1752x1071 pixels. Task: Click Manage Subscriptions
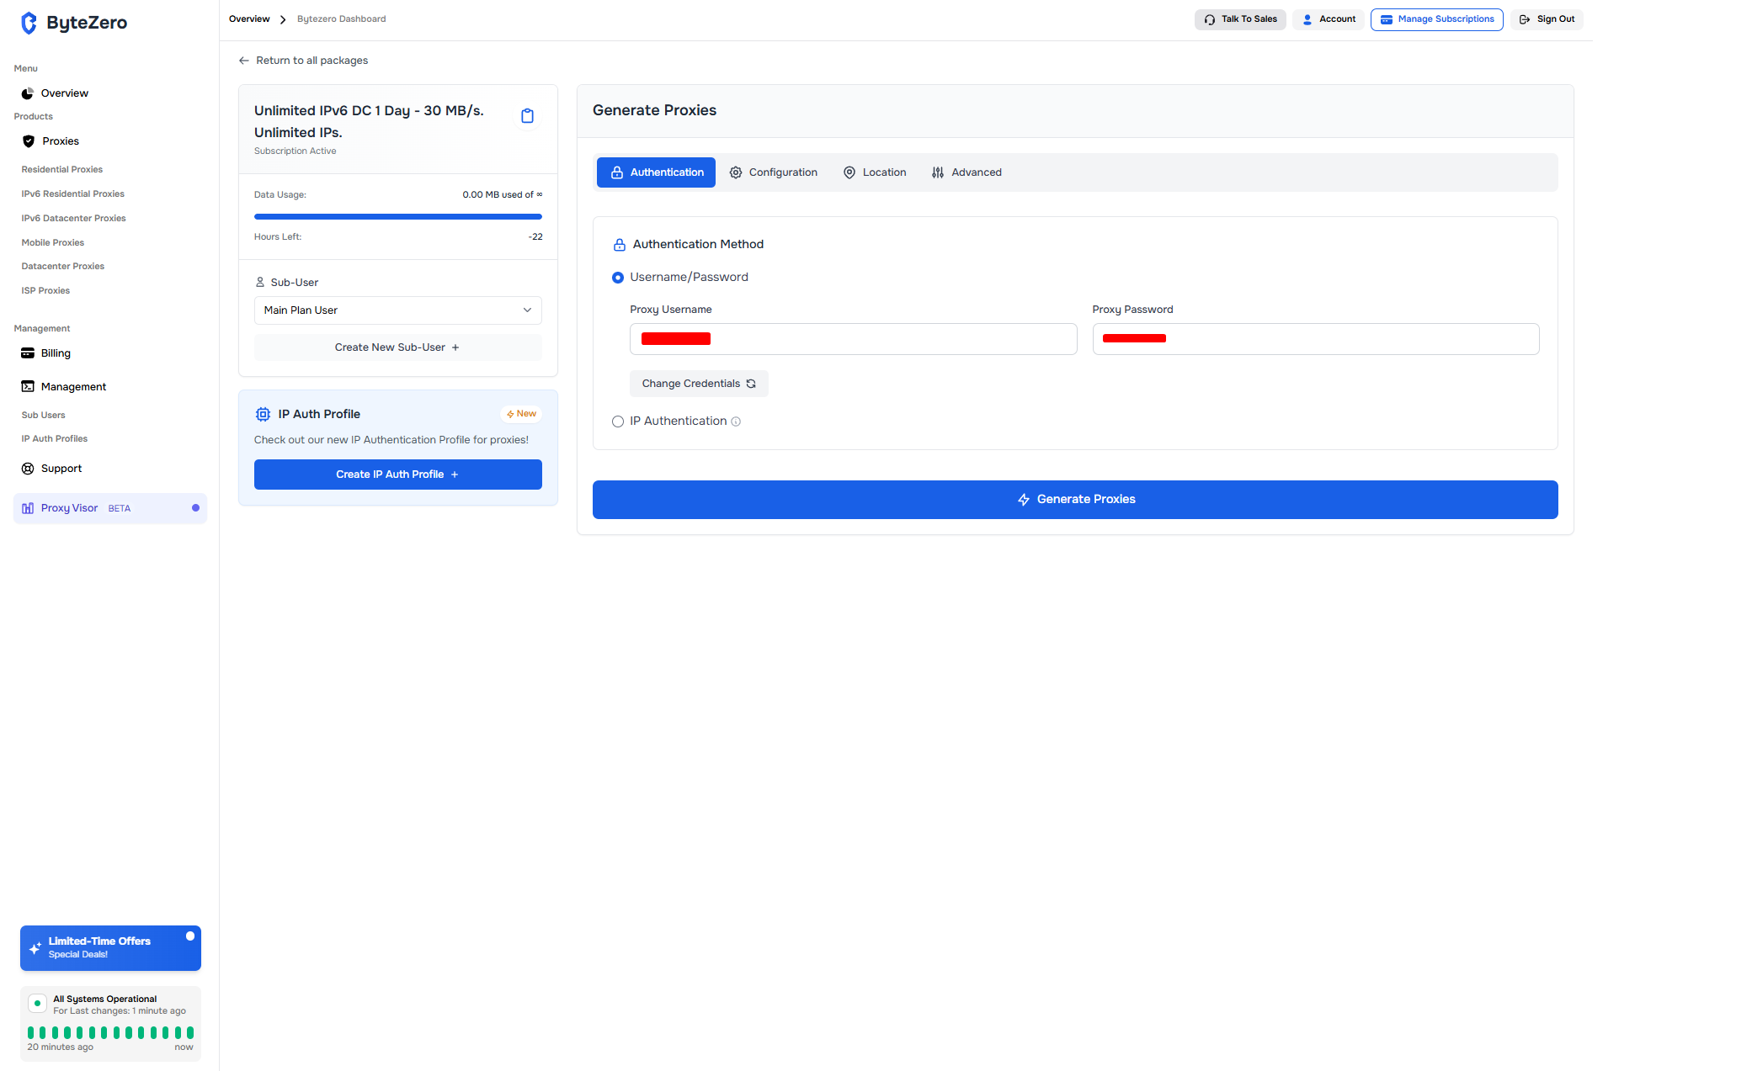pyautogui.click(x=1437, y=19)
